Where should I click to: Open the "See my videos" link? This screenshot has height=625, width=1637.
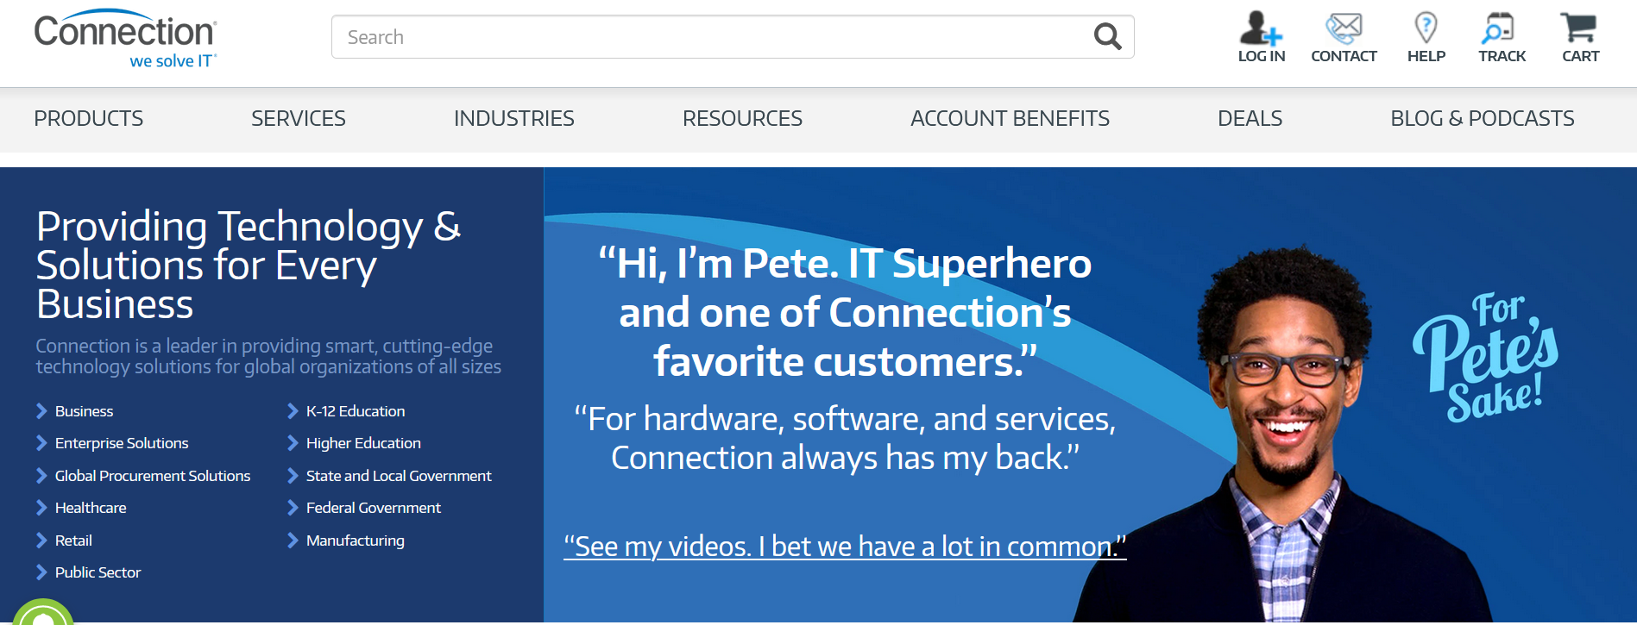click(x=845, y=547)
